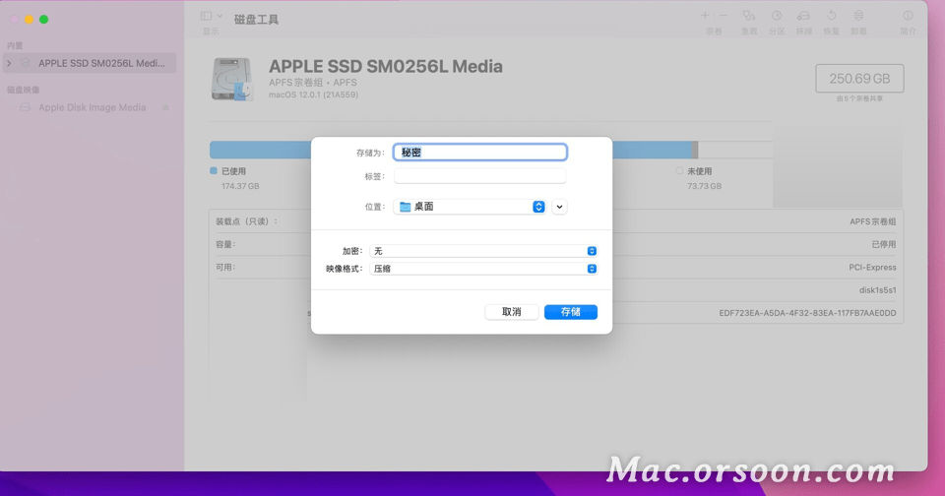Open the Partition (分区) tool
This screenshot has height=496, width=945.
click(777, 16)
